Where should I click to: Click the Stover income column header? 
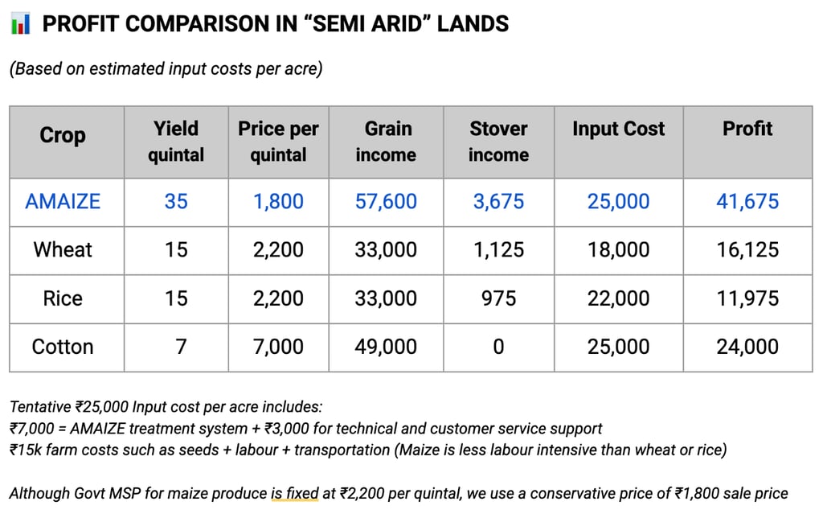pyautogui.click(x=498, y=141)
